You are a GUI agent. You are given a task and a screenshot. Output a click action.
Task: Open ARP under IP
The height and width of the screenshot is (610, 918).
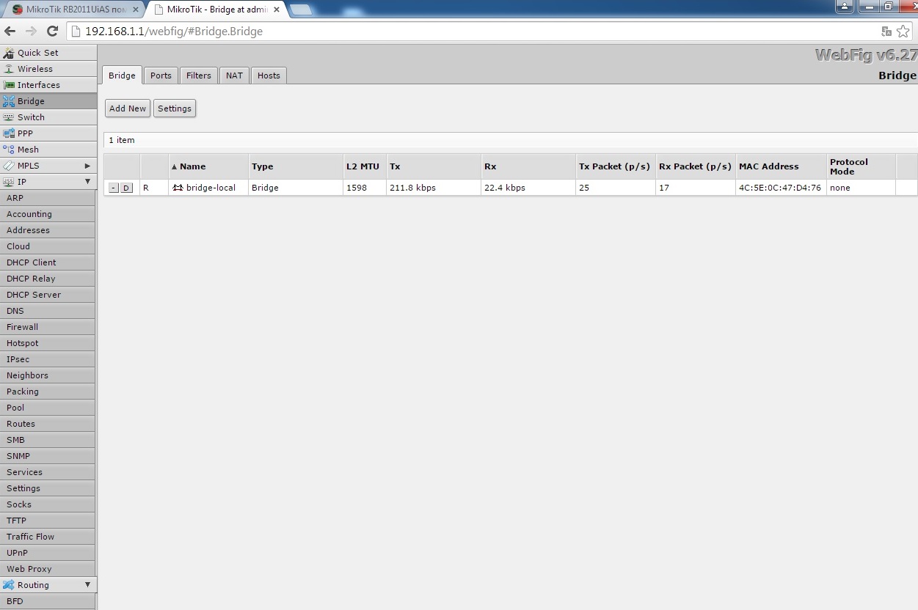pyautogui.click(x=48, y=198)
